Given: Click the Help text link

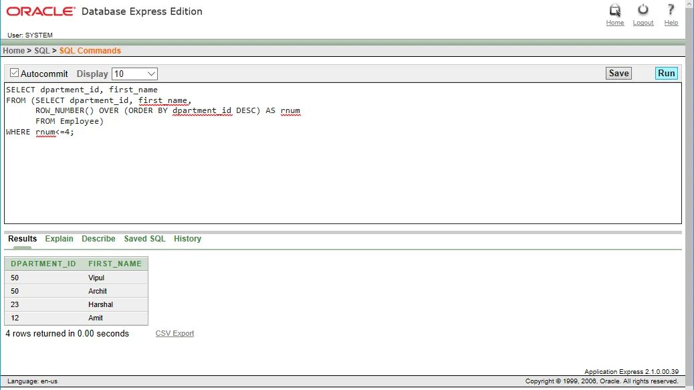Looking at the screenshot, I should [x=671, y=23].
